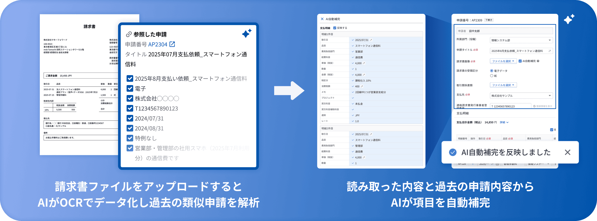
Task: Select the 紙 radio button
Action: tap(491, 76)
